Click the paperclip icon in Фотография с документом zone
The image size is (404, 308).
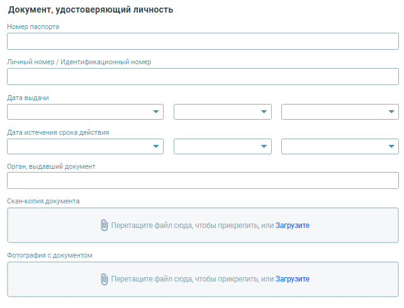coord(104,279)
